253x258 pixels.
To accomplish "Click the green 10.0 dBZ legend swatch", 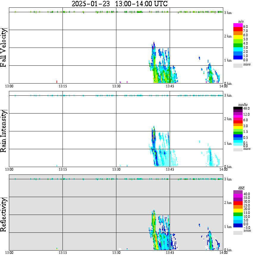I will coord(238,214).
